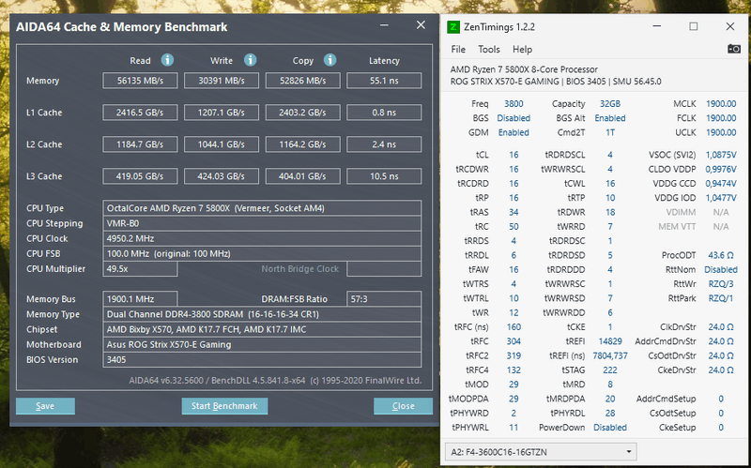751x468 pixels.
Task: Click the Copy info icon
Action: 330,60
